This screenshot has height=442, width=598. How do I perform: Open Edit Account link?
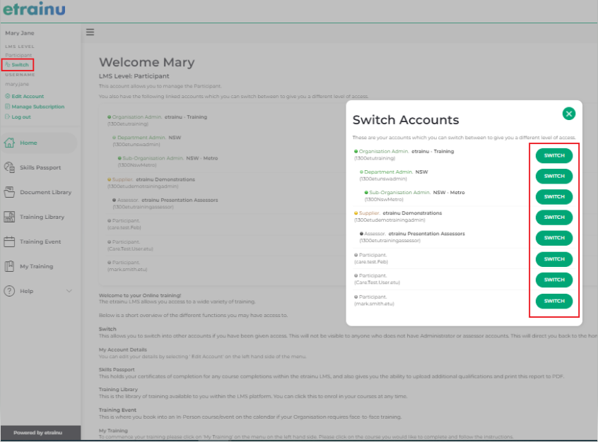(25, 97)
